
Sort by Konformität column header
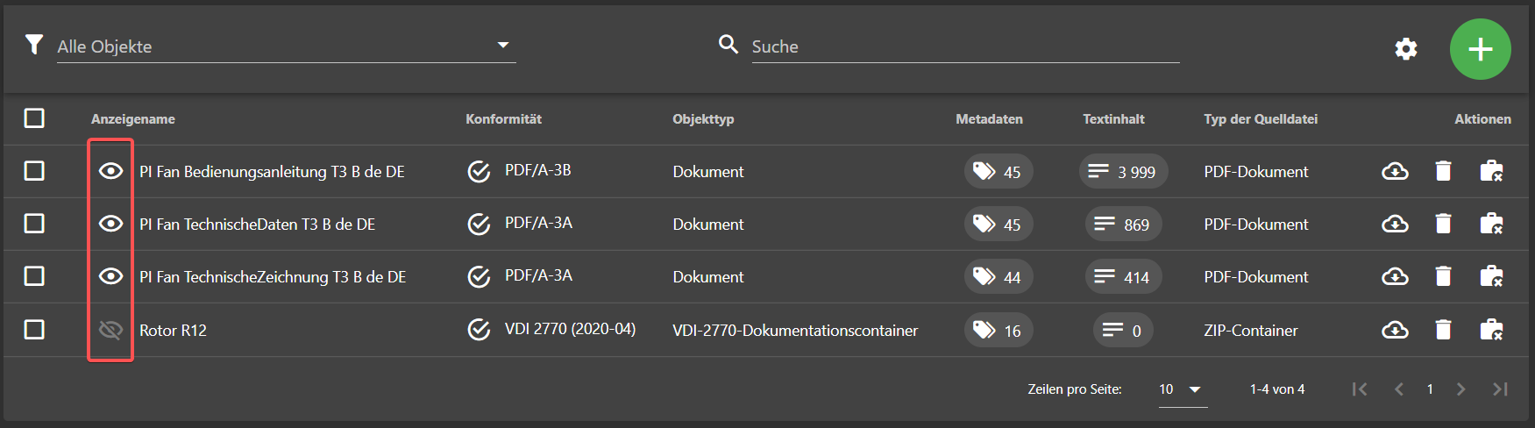pos(504,118)
